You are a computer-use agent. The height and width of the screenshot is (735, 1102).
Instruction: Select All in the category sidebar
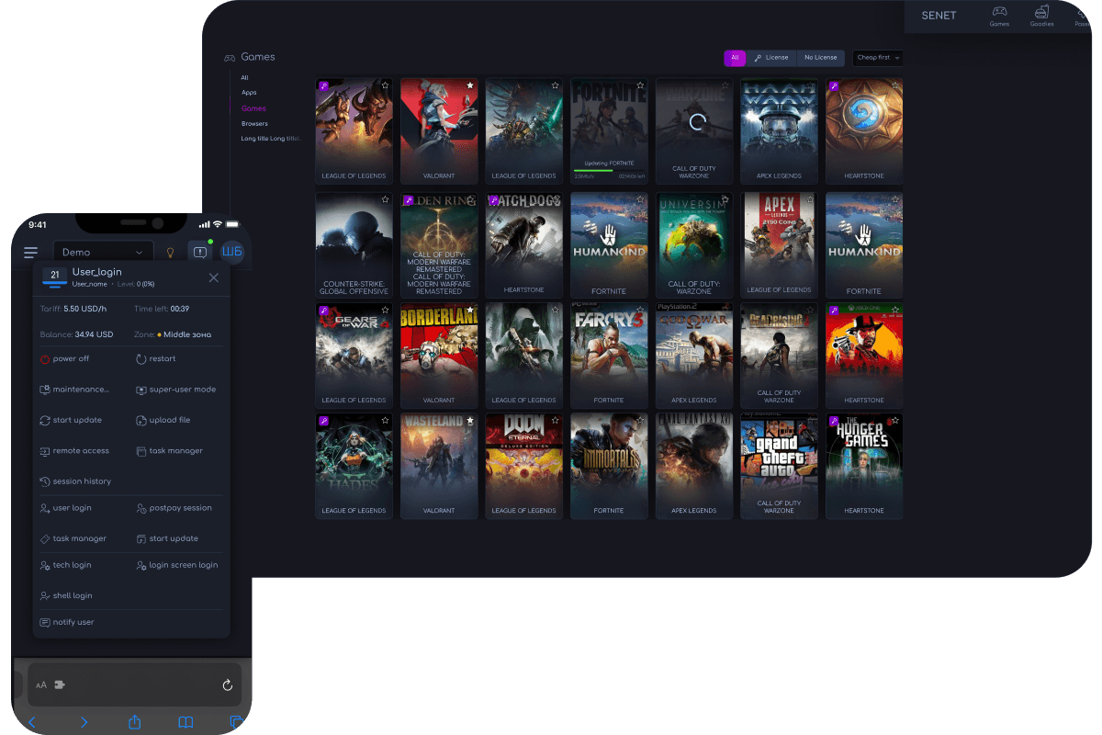coord(244,78)
